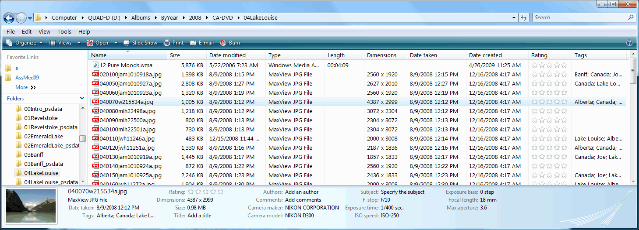Select the 040110jwh11246a.jpg file icon
The width and height of the screenshot is (639, 230).
(x=95, y=138)
